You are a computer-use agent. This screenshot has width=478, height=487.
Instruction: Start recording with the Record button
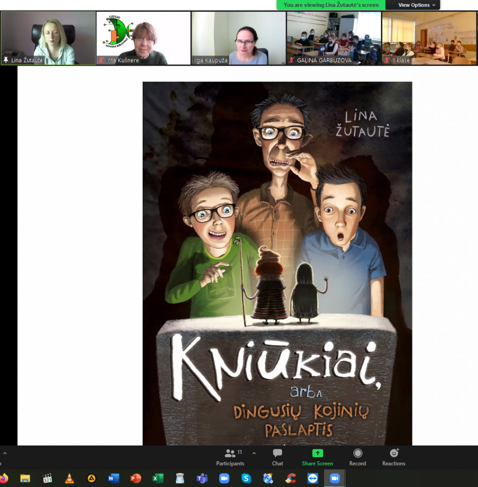[358, 457]
